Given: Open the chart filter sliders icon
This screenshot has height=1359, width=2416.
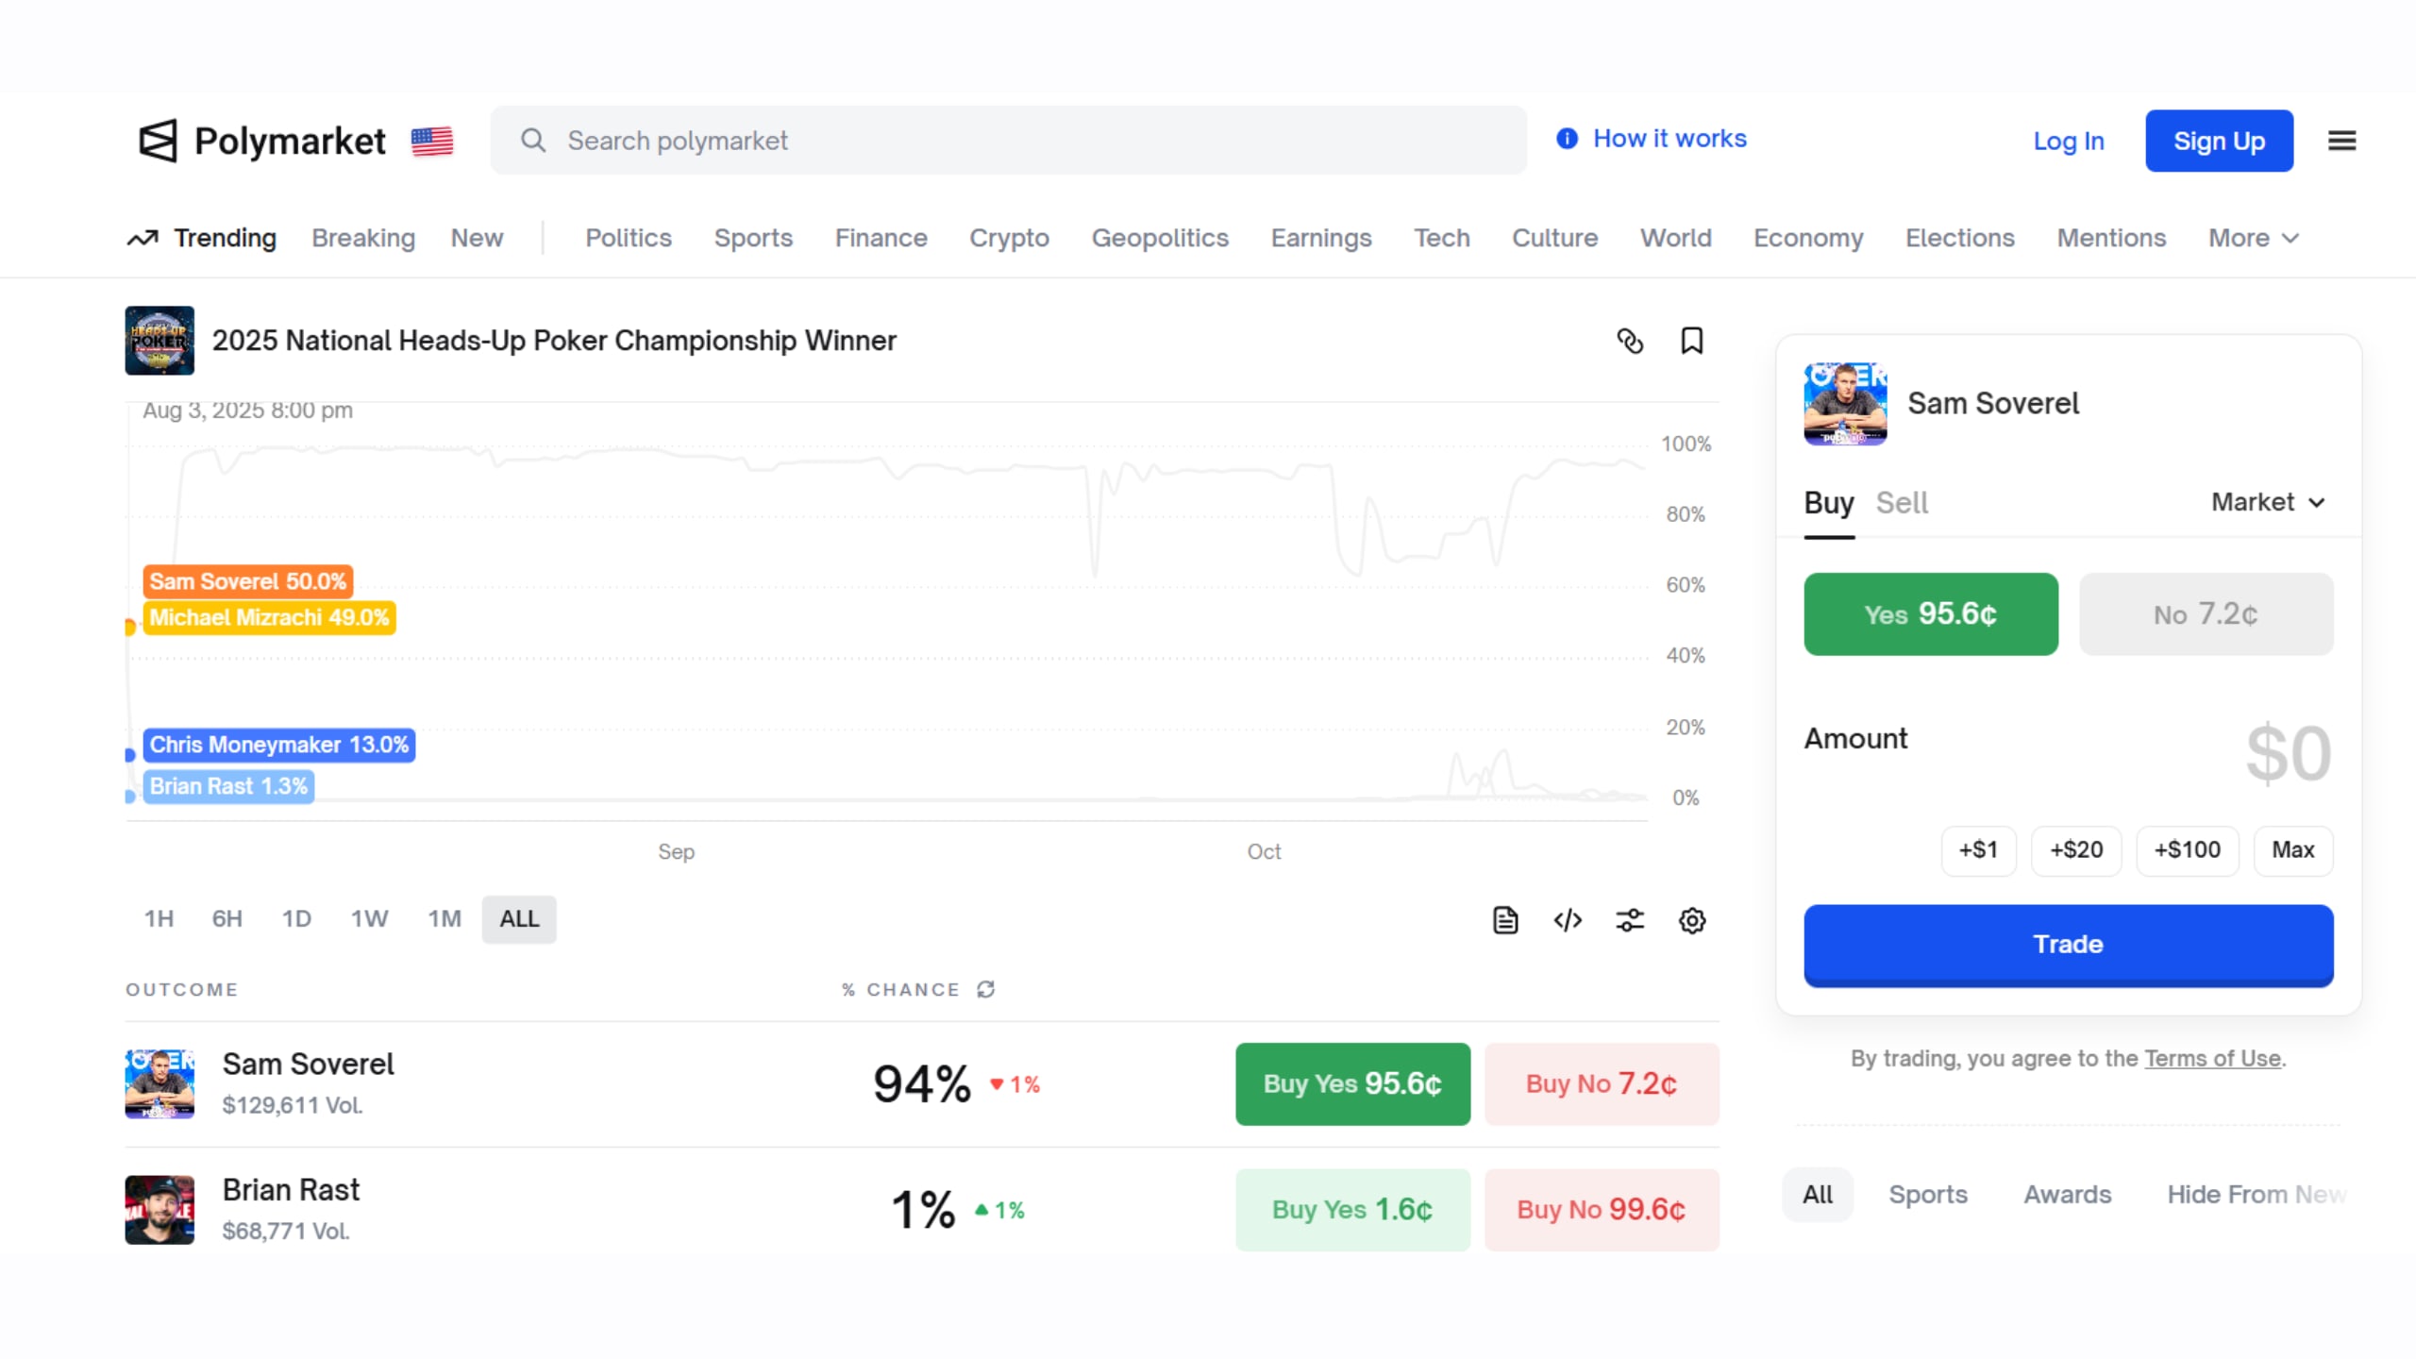Looking at the screenshot, I should coord(1630,919).
